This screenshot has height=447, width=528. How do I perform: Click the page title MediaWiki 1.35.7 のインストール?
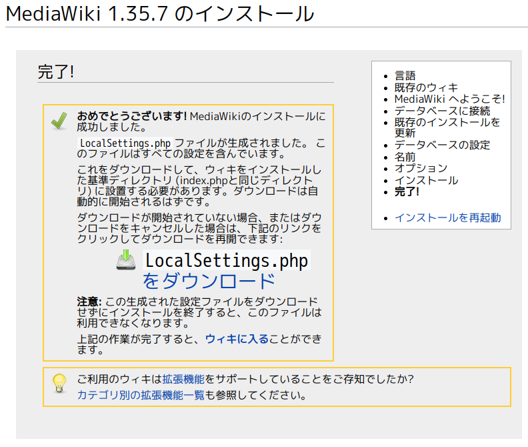pos(160,13)
